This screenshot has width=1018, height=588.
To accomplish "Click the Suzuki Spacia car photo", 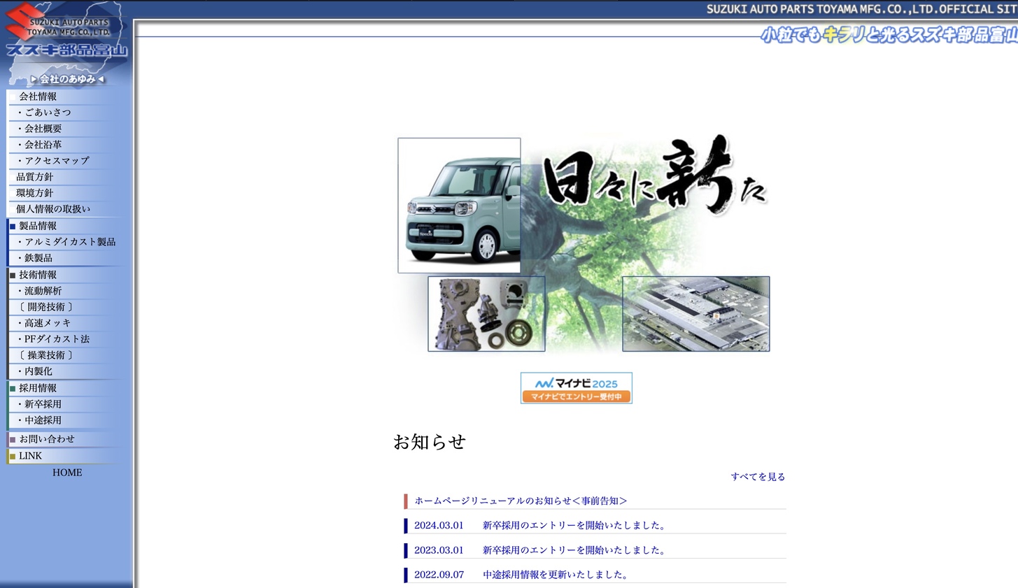I will [459, 206].
